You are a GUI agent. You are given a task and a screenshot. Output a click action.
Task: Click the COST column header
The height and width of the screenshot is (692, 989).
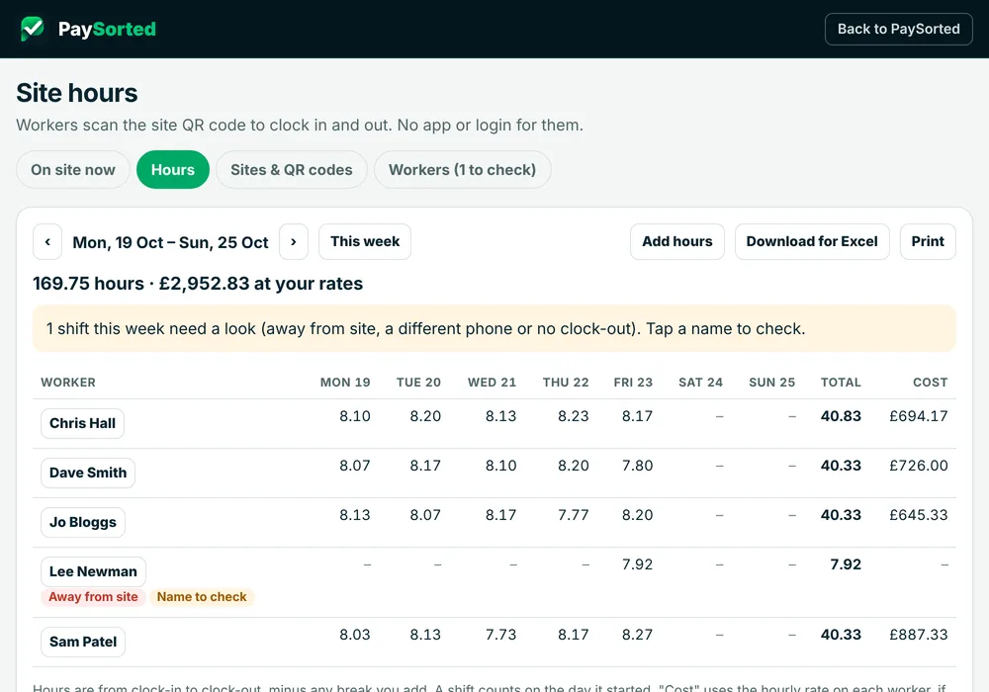[x=931, y=383]
